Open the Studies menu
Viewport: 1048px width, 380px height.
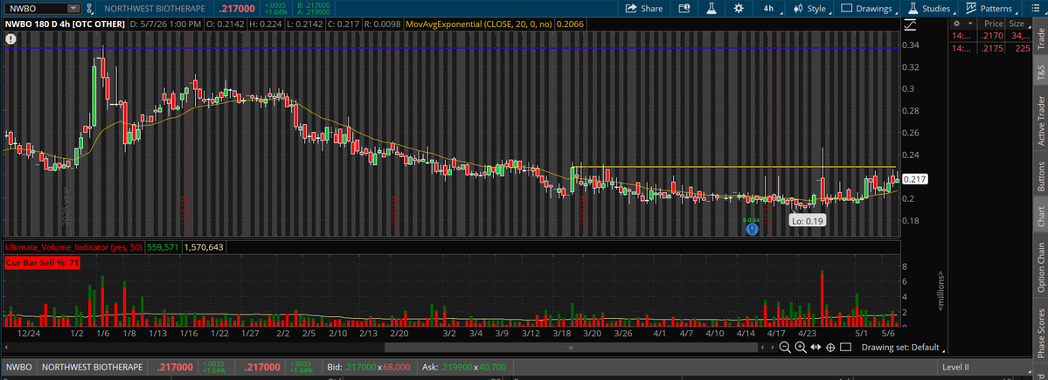pos(930,9)
